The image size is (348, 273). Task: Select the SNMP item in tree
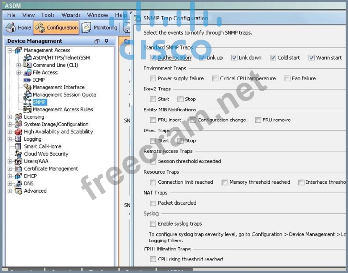(x=39, y=102)
